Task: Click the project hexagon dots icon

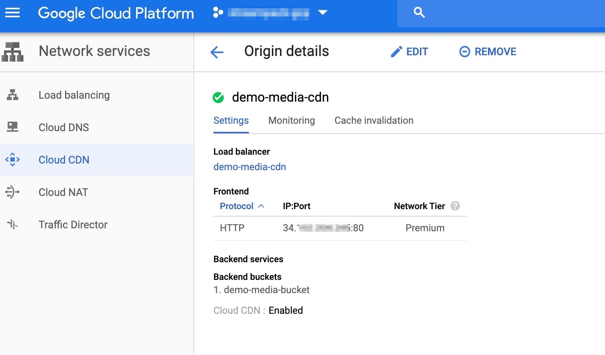Action: coord(218,13)
